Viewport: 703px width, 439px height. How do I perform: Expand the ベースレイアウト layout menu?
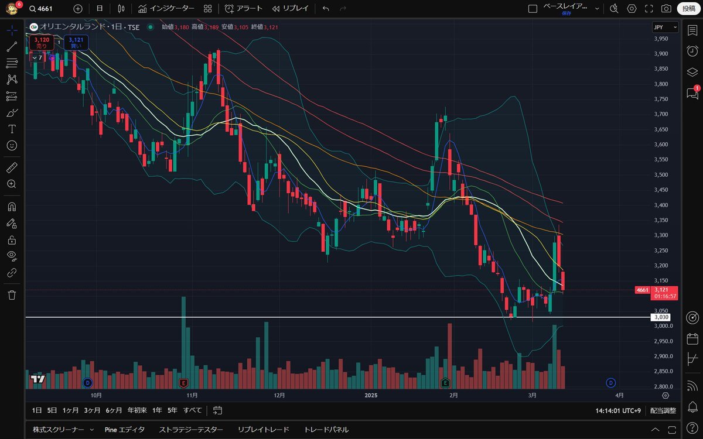coord(597,9)
